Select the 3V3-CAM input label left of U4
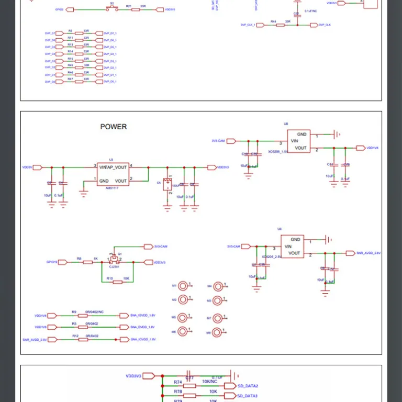The height and width of the screenshot is (402, 402). pyautogui.click(x=233, y=247)
